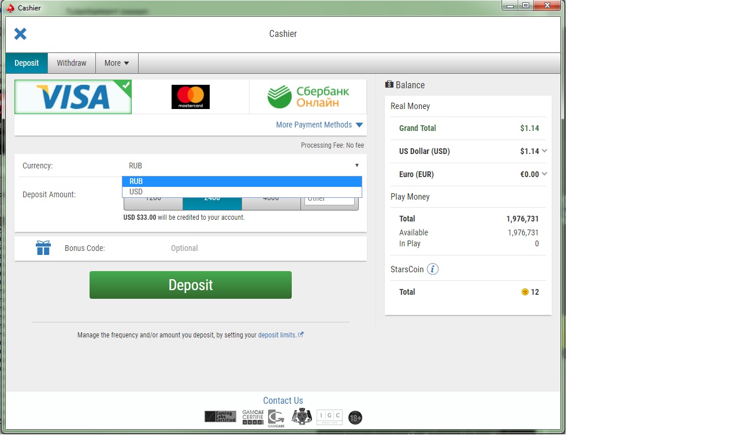
Task: Switch to the Deposit tab
Action: 27,63
